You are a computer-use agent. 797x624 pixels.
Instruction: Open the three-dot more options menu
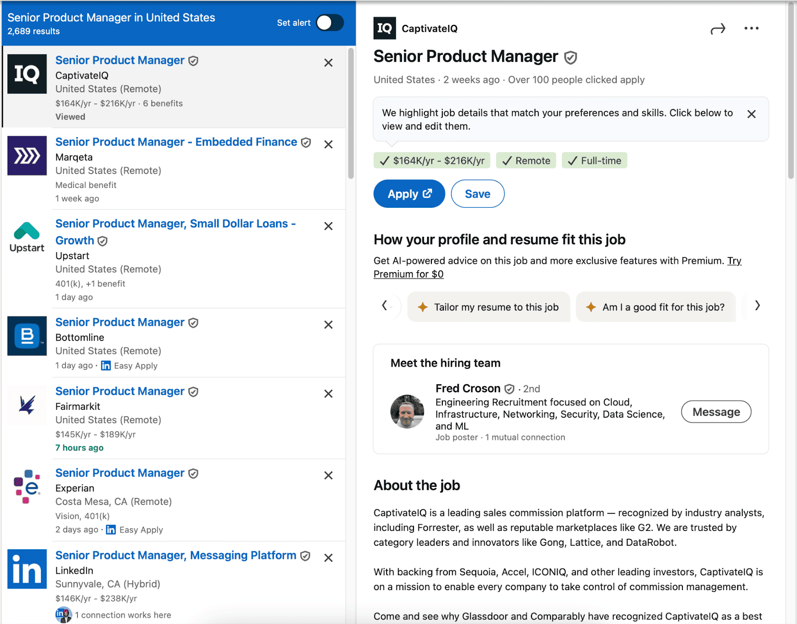click(x=751, y=28)
